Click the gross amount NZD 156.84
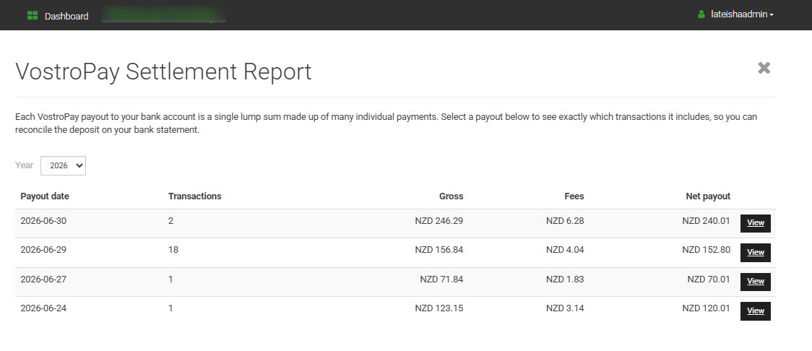The image size is (812, 351). 439,250
